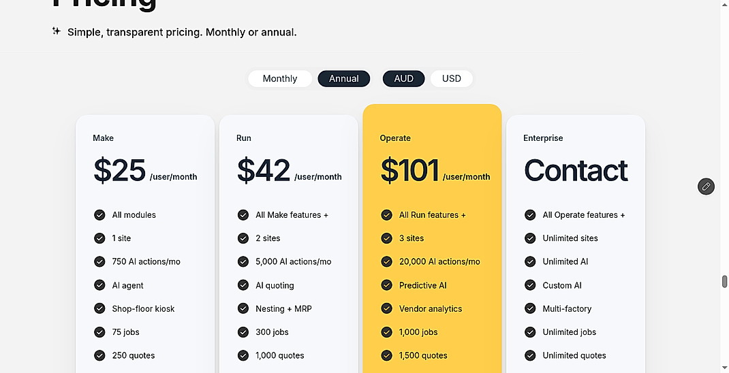The image size is (729, 373).
Task: Click check icon beside 2 sites
Action: coord(243,238)
